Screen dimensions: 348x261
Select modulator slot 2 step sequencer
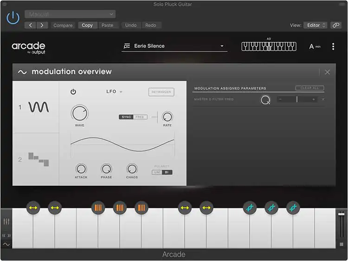click(x=39, y=159)
